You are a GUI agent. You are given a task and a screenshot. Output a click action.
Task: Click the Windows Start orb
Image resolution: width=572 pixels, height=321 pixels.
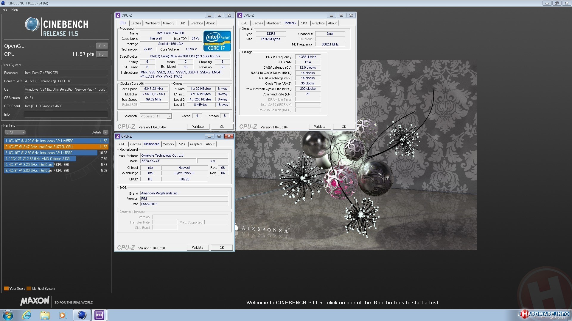click(8, 315)
